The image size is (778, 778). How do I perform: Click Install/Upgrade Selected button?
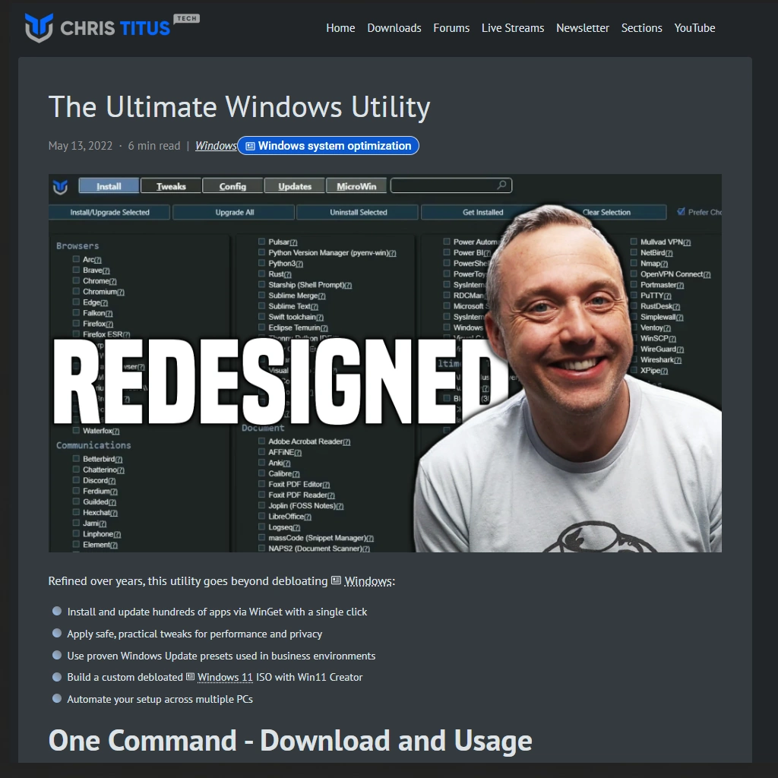109,213
